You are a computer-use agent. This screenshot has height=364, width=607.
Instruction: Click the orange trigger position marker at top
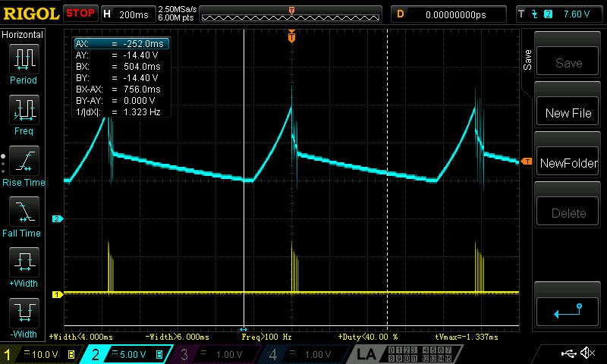pyautogui.click(x=291, y=36)
